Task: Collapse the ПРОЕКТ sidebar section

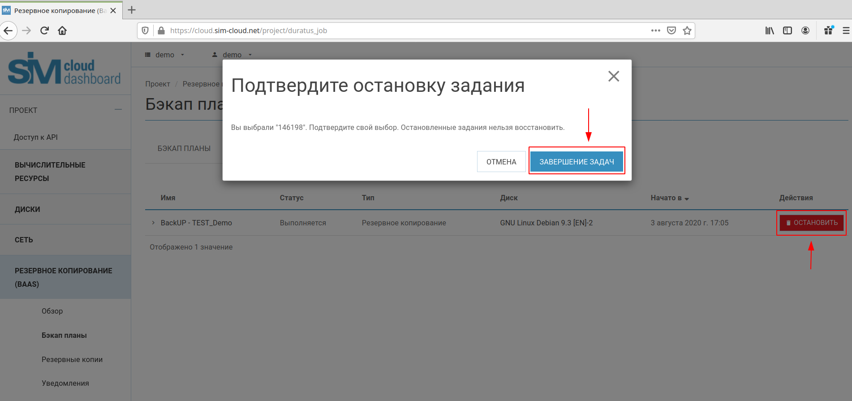Action: 118,110
